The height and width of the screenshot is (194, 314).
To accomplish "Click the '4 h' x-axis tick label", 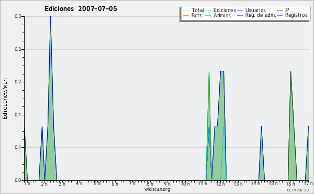I will (80, 184).
